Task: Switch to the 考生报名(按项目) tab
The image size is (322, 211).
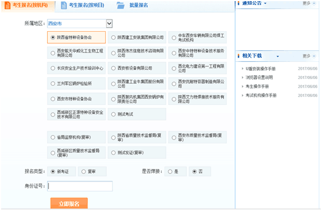Action: 83,5
